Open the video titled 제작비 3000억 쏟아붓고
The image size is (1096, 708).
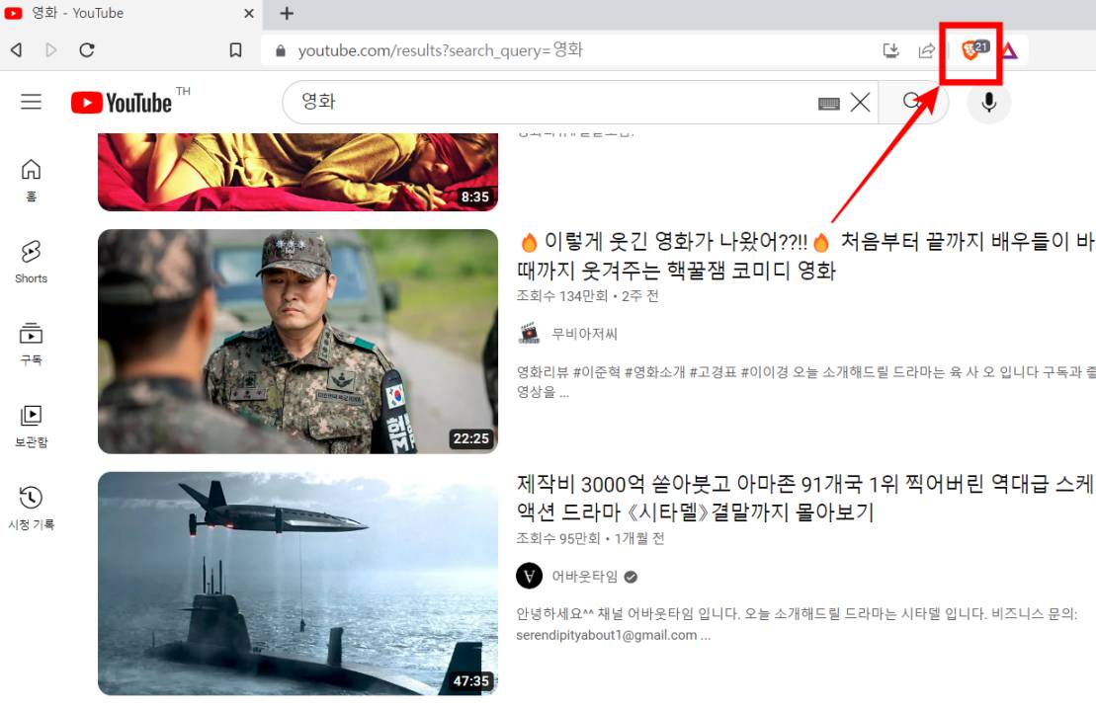tap(805, 498)
